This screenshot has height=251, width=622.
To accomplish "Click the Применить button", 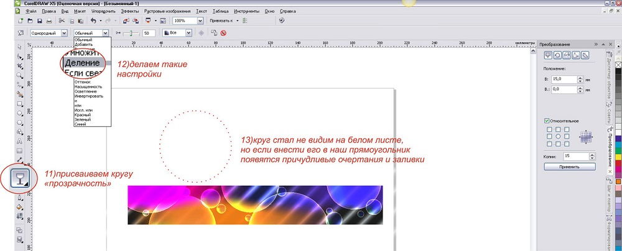I will pos(570,167).
